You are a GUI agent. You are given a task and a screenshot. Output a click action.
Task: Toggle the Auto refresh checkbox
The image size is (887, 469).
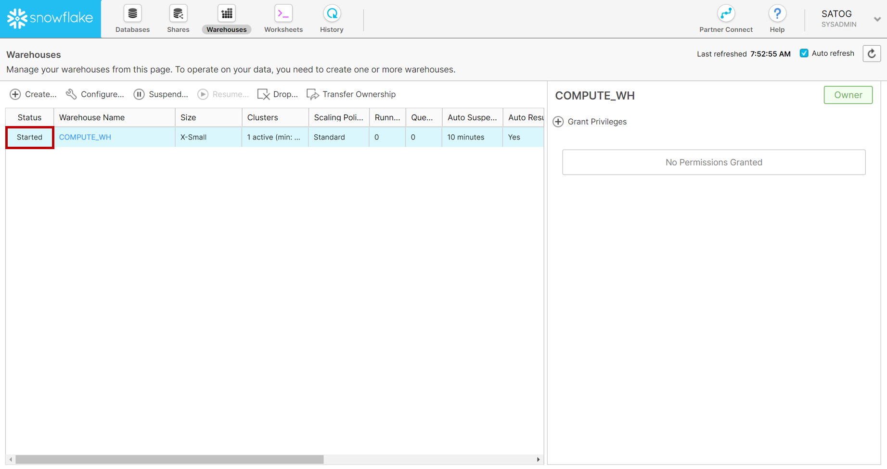[x=804, y=53]
